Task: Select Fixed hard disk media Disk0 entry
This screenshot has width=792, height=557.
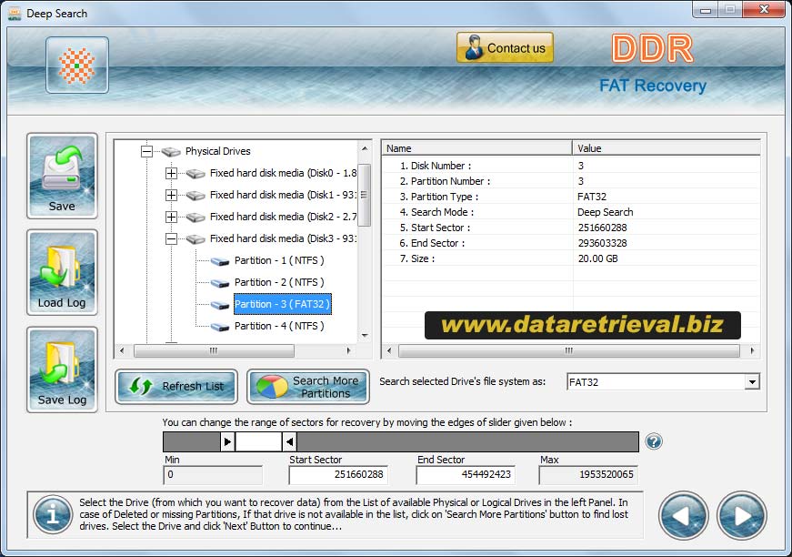Action: click(x=284, y=173)
